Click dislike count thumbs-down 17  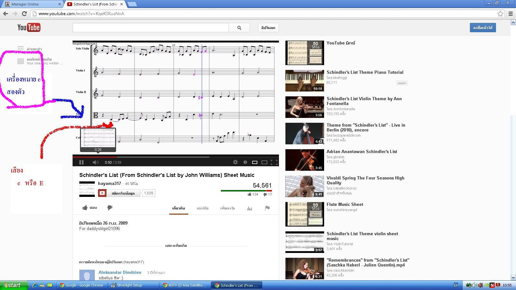point(268,194)
